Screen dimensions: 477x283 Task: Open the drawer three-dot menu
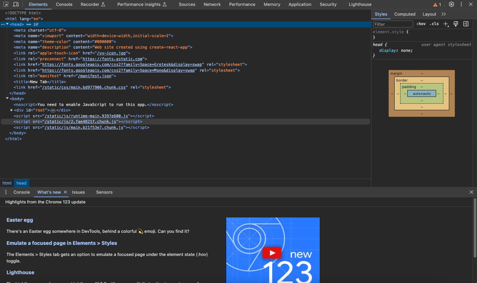(6, 192)
